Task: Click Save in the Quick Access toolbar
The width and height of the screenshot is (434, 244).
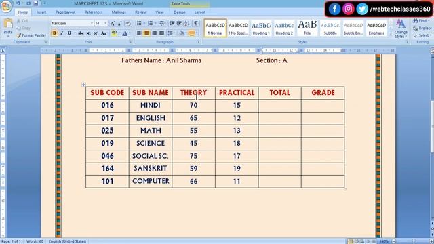Action: (x=36, y=3)
